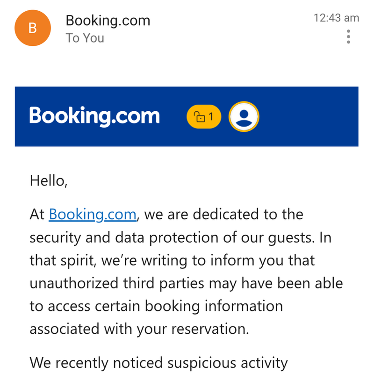Open the three-dot more options menu

348,36
